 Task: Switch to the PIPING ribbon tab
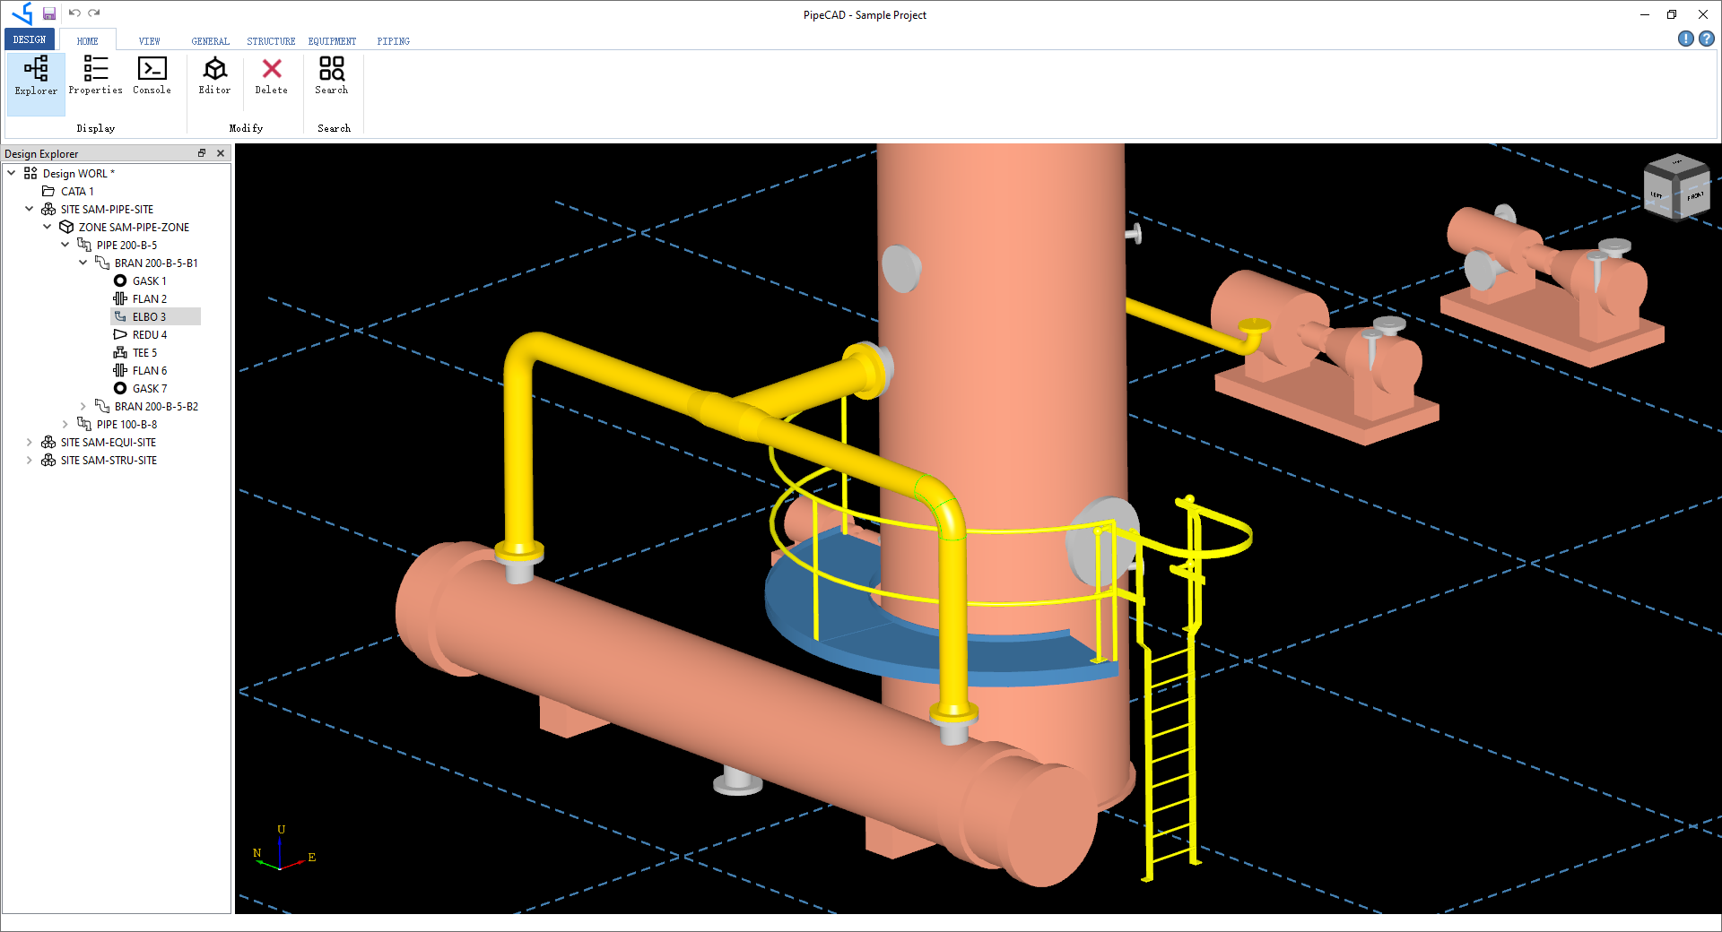[x=393, y=41]
